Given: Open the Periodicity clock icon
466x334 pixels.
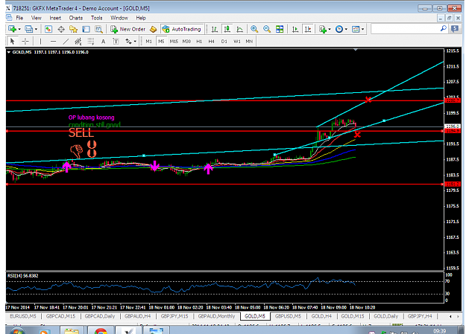Looking at the screenshot, I should [339, 29].
